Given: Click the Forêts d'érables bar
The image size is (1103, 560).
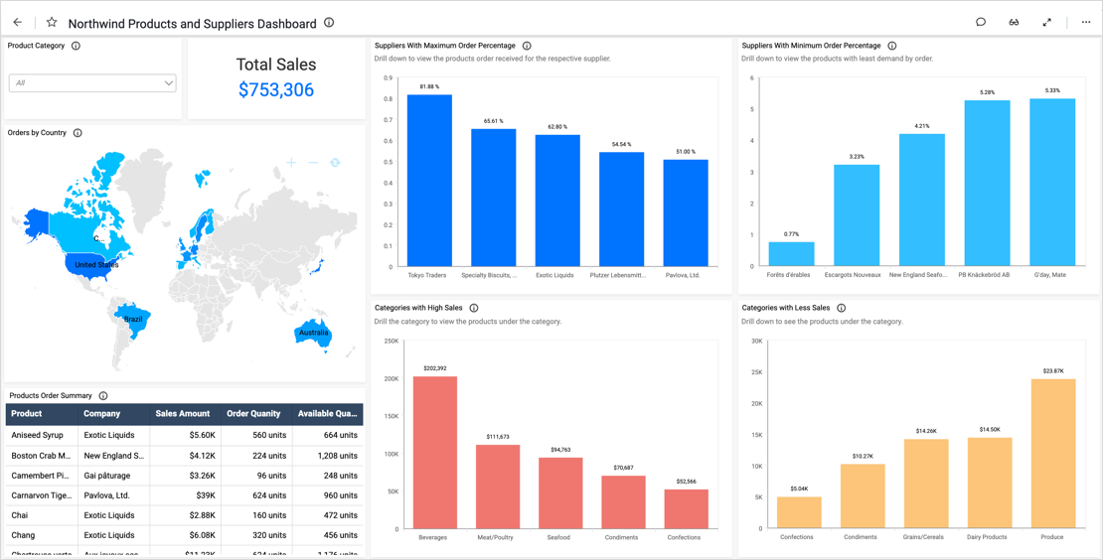Looking at the screenshot, I should click(791, 254).
